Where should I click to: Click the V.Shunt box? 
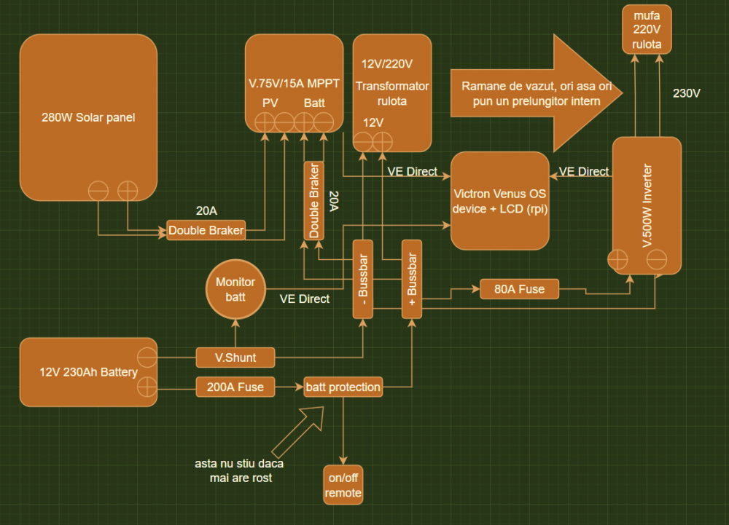(235, 358)
